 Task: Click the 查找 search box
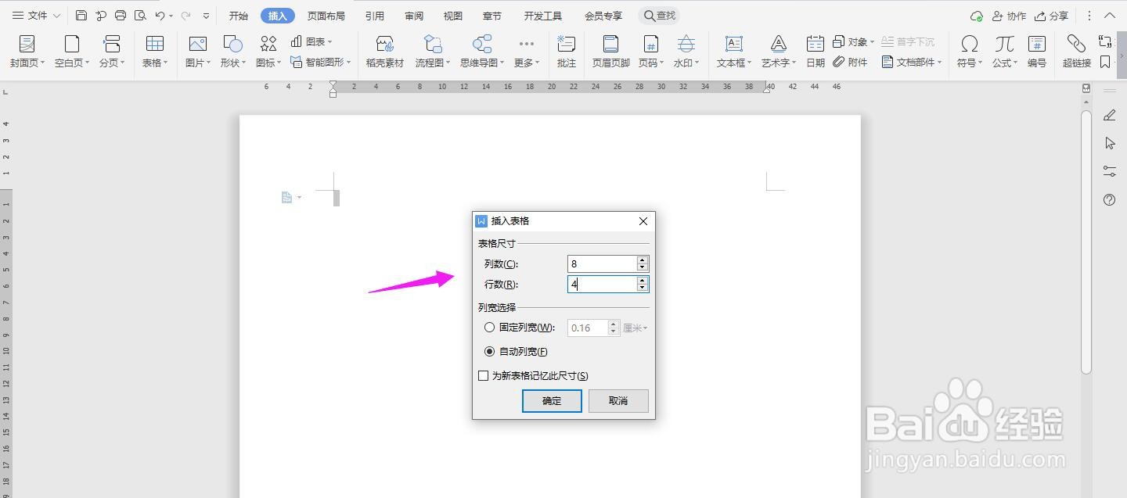click(659, 16)
